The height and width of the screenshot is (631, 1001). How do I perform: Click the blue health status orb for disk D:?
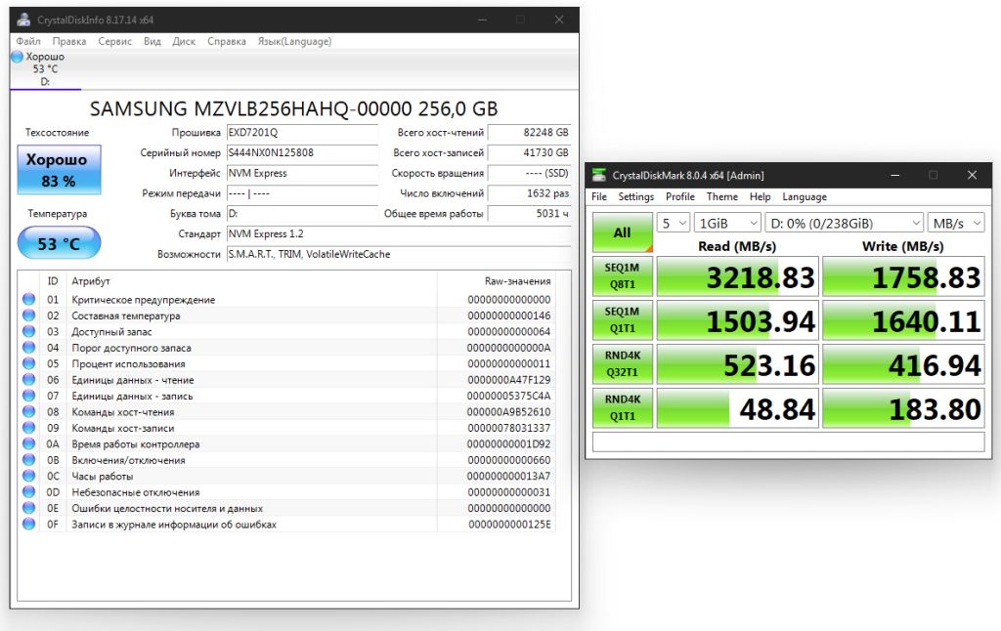pyautogui.click(x=18, y=57)
